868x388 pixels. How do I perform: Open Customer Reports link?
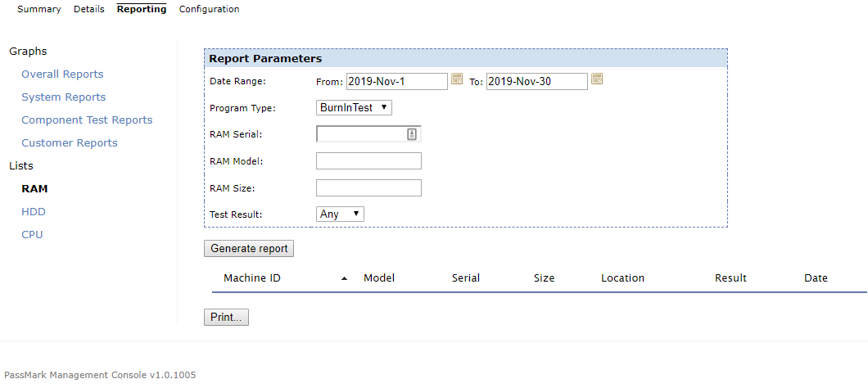[x=70, y=142]
